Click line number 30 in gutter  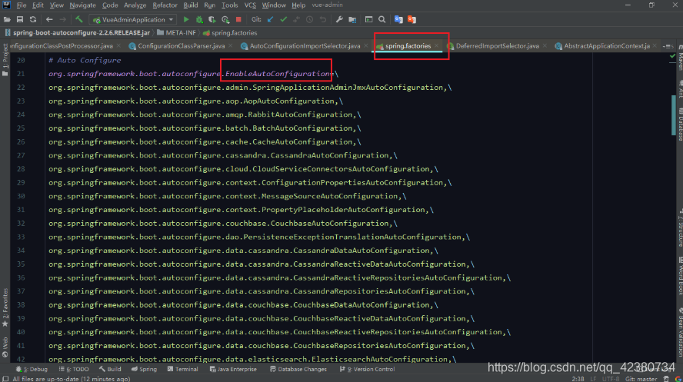point(21,196)
